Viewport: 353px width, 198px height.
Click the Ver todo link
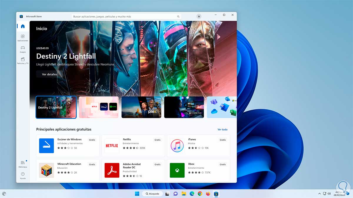[222, 129]
